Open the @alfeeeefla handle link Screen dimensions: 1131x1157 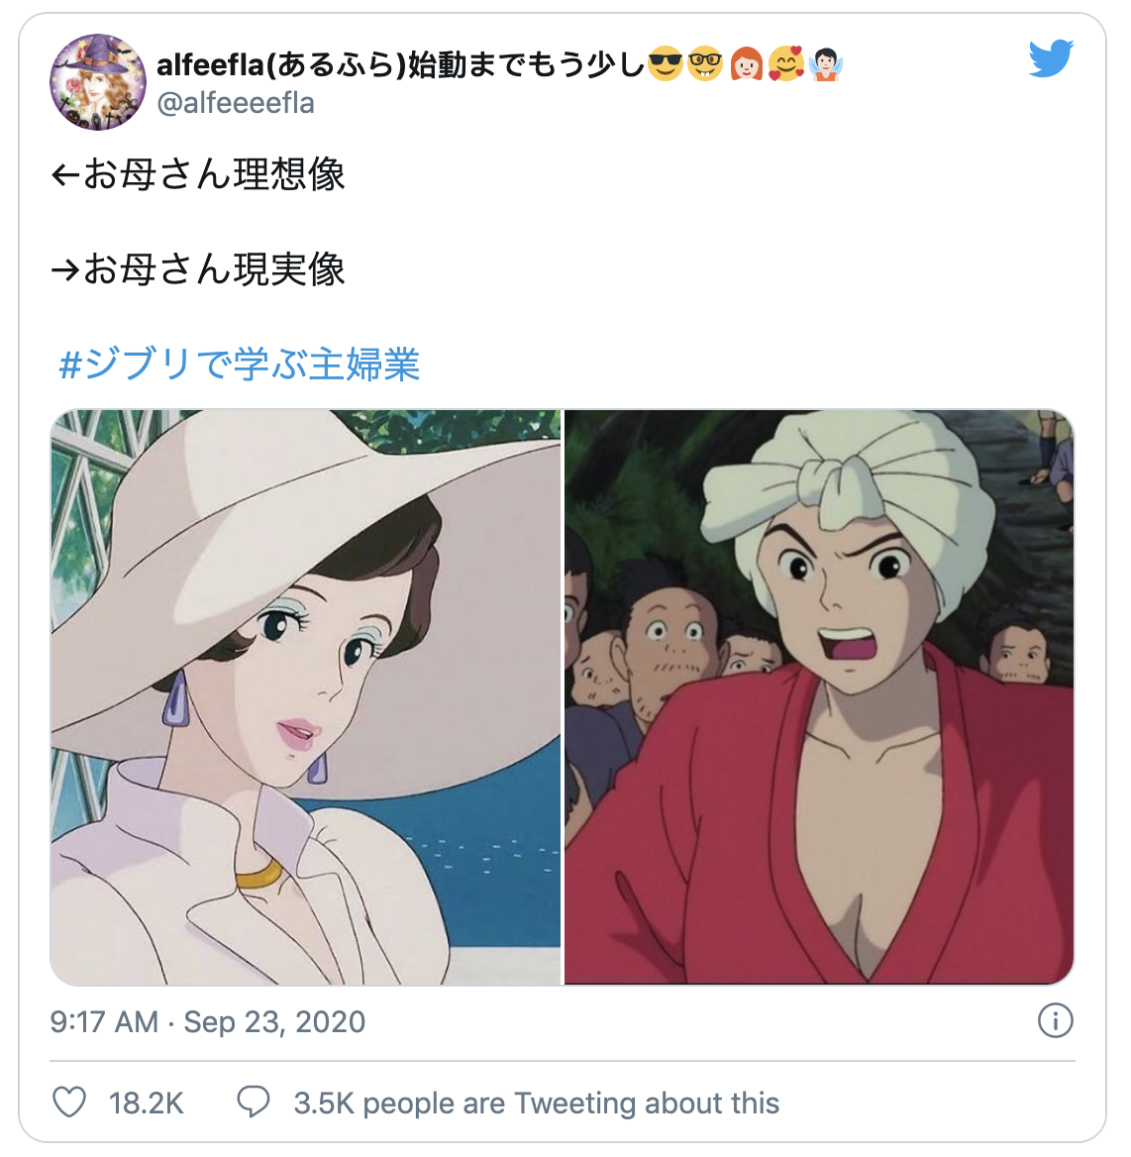point(236,103)
